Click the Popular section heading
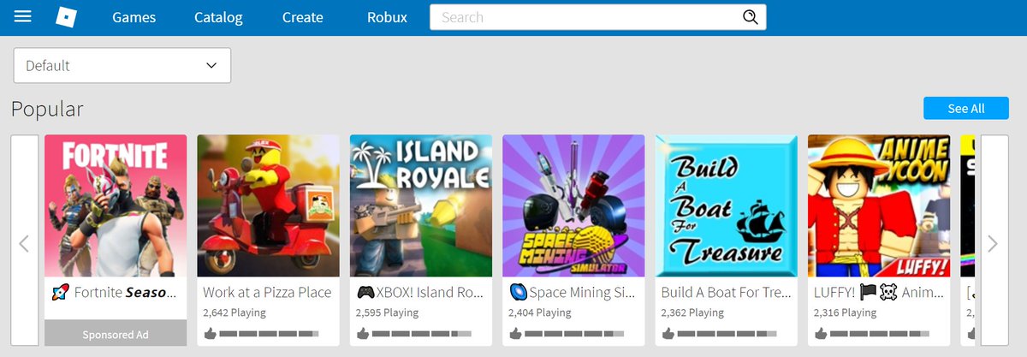This screenshot has width=1027, height=357. [47, 109]
